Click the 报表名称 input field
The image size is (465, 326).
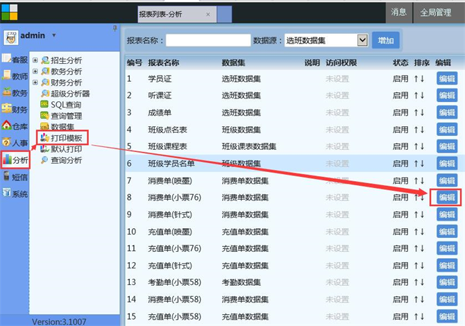(208, 41)
